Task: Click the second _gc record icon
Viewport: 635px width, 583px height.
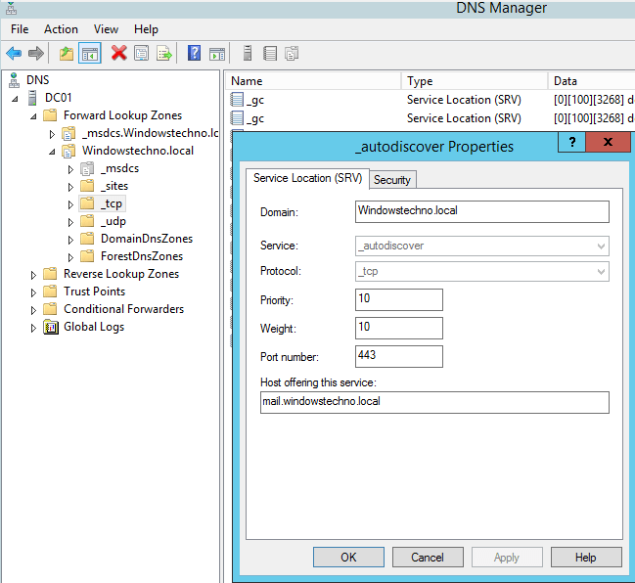Action: tap(237, 118)
